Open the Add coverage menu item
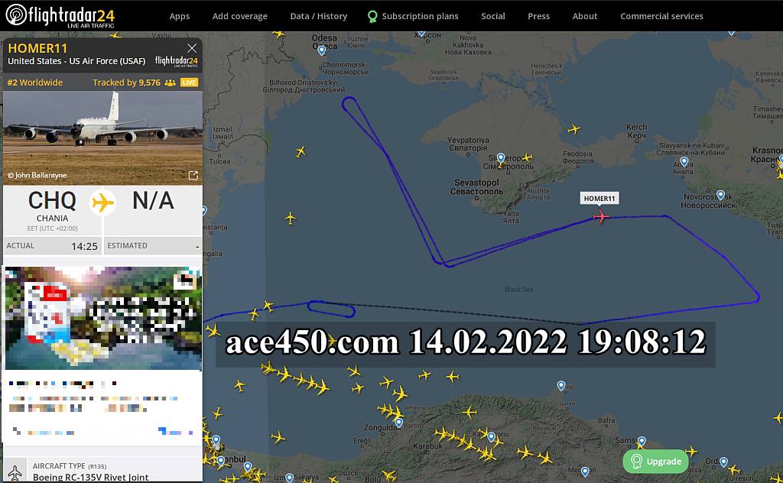Screen dimensions: 783x483 tap(240, 16)
